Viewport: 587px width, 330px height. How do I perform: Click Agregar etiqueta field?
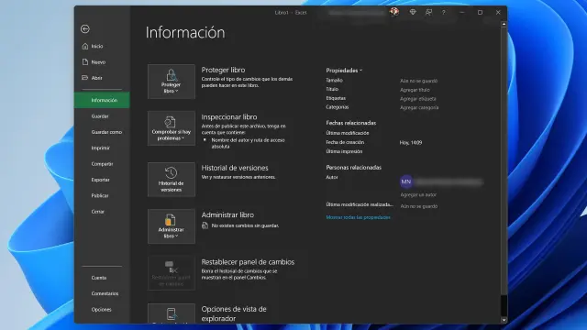[418, 99]
